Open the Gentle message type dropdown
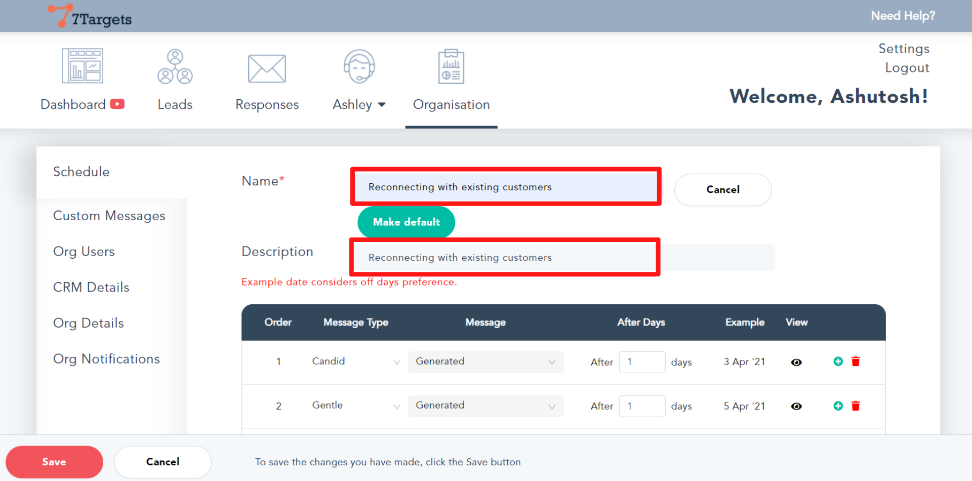 point(355,406)
